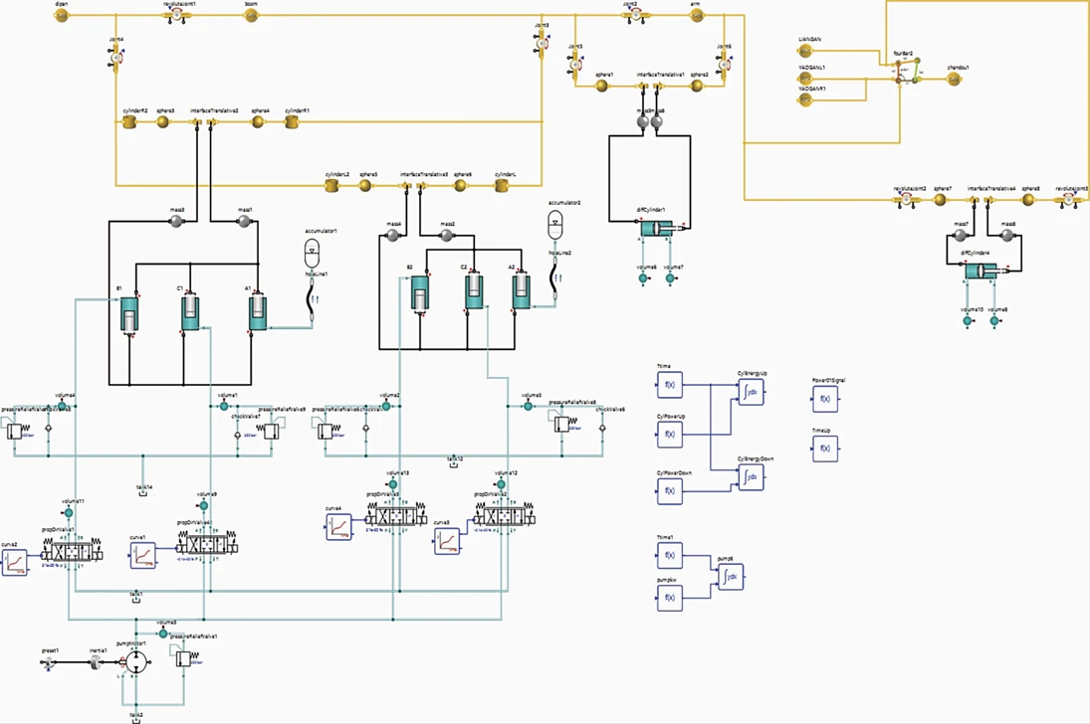
Task: Select cylinder B2
Action: coord(420,293)
